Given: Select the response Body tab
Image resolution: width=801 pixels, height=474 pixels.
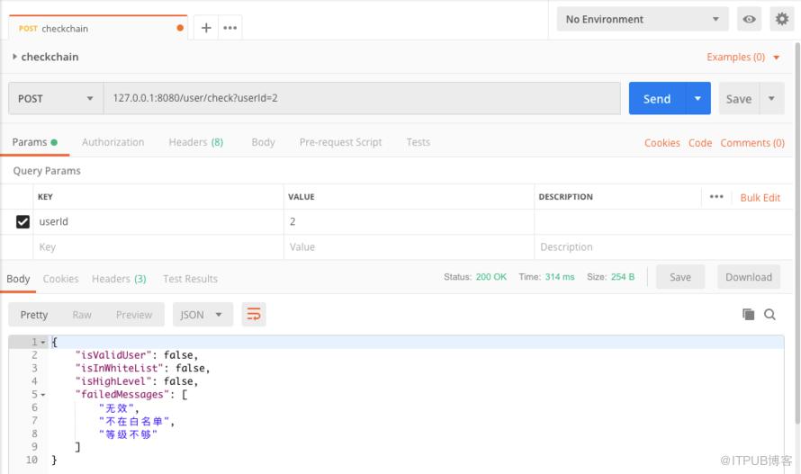Looking at the screenshot, I should [x=18, y=279].
